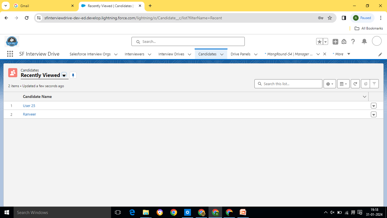Bookmark this page star icon
Viewport: 387px width, 218px height.
coord(330,18)
